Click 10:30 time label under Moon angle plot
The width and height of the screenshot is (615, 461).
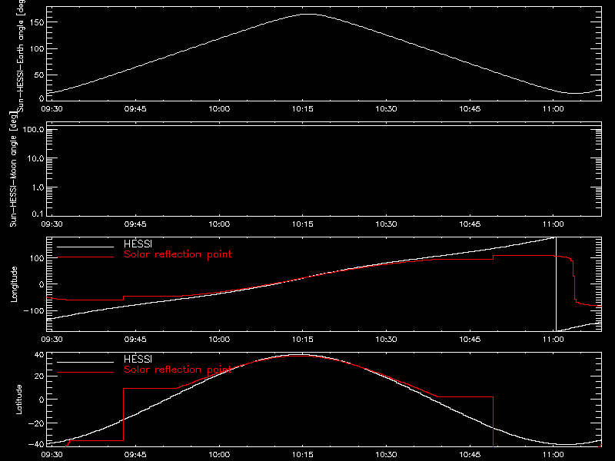[x=387, y=224]
